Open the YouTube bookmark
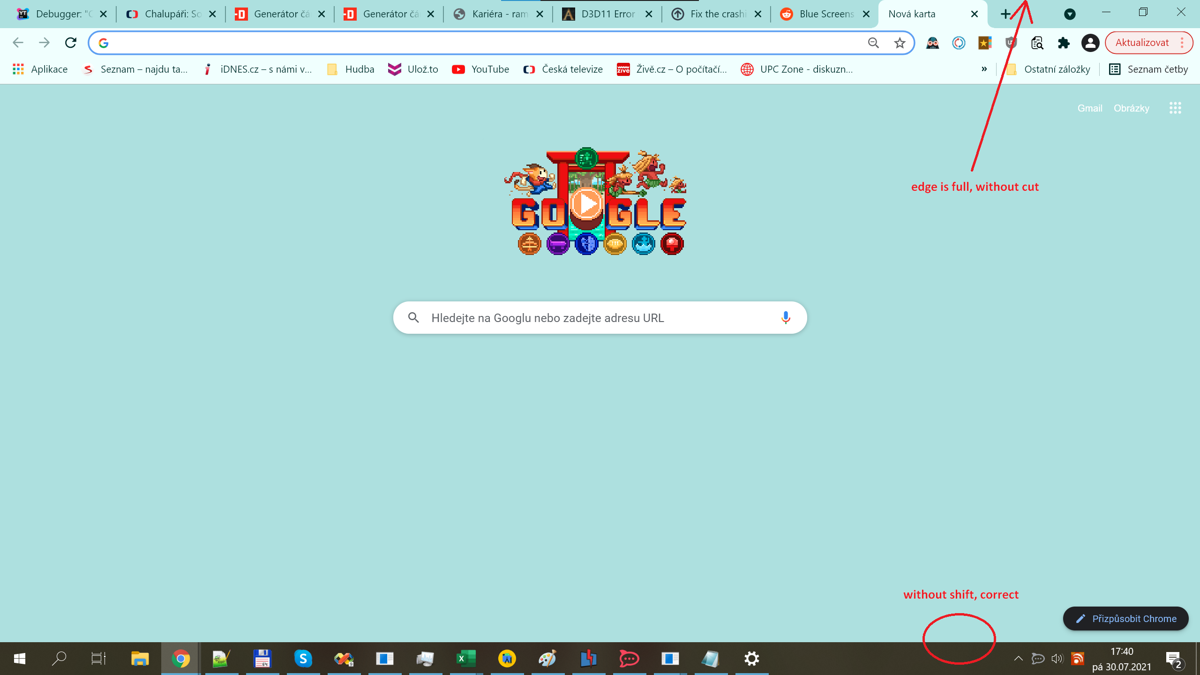1200x675 pixels. point(480,69)
